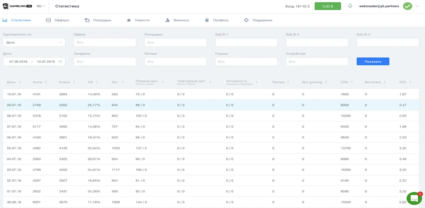Image resolution: width=425 pixels, height=208 pixels.
Task: Open calendar icon in date field
Action: pos(60,62)
